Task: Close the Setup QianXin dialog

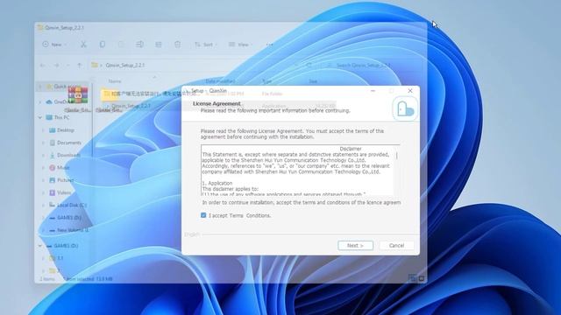Action: [410, 91]
